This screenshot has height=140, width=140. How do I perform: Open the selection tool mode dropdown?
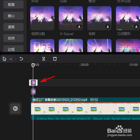point(11,59)
